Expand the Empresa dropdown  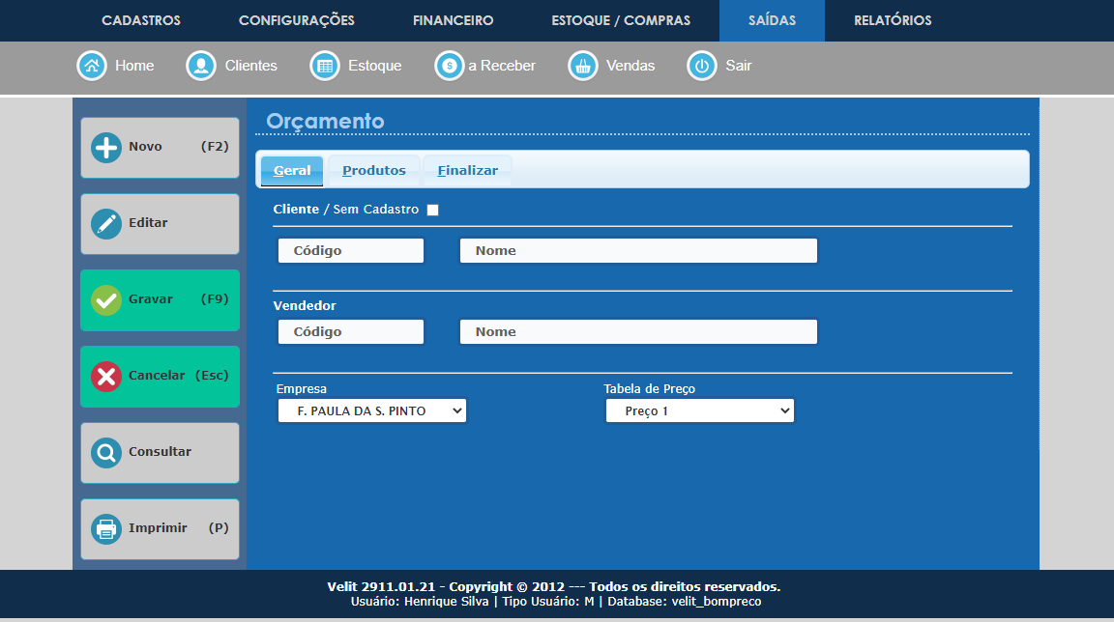point(371,410)
